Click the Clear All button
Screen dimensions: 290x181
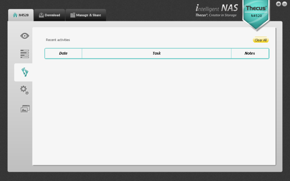[261, 40]
